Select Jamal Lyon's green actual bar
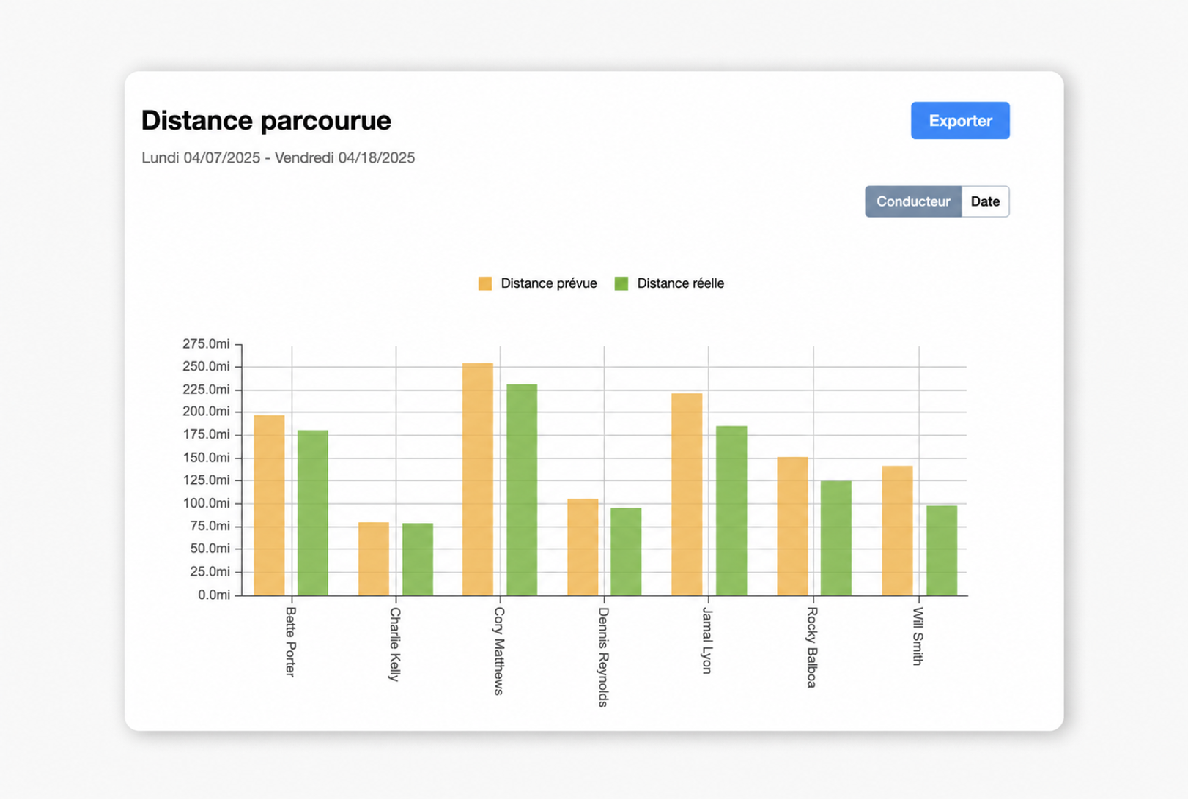The height and width of the screenshot is (799, 1188). [731, 510]
